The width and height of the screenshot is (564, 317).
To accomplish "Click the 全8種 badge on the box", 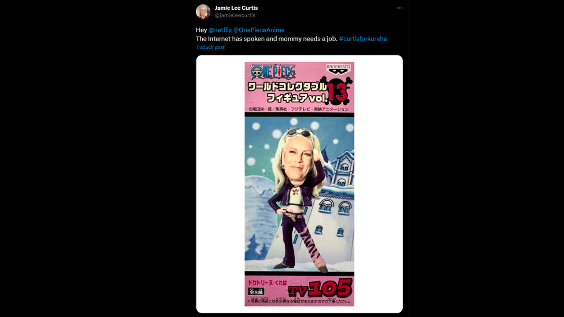I will 256,291.
